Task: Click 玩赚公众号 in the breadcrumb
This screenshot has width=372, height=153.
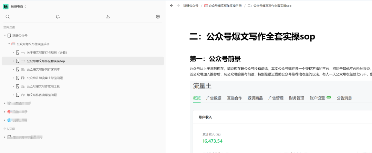Action: 190,6
